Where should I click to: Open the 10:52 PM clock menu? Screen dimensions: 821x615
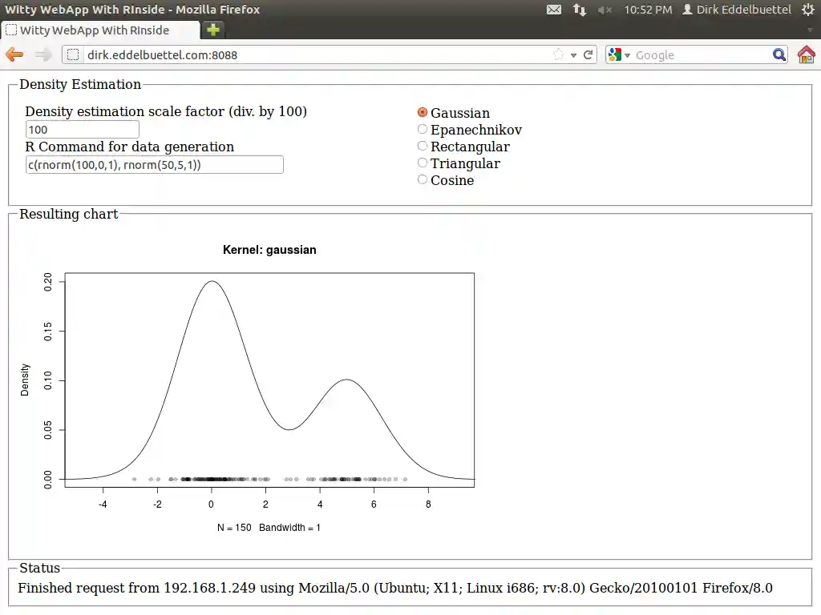click(648, 10)
